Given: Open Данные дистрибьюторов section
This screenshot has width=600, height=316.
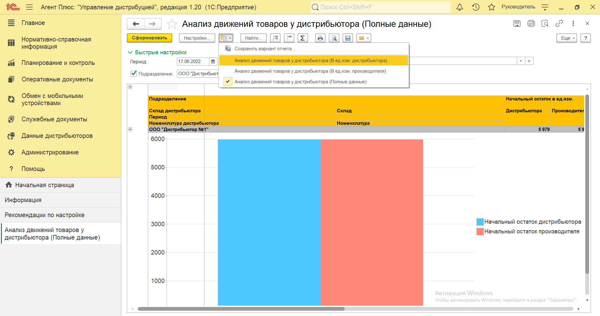Looking at the screenshot, I should [x=61, y=136].
